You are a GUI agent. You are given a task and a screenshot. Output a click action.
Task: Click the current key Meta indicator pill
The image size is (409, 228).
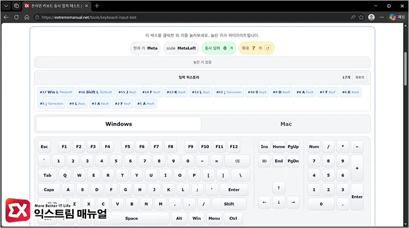[x=145, y=48]
